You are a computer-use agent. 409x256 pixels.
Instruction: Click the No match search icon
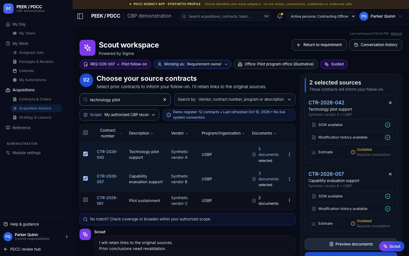pos(85,219)
